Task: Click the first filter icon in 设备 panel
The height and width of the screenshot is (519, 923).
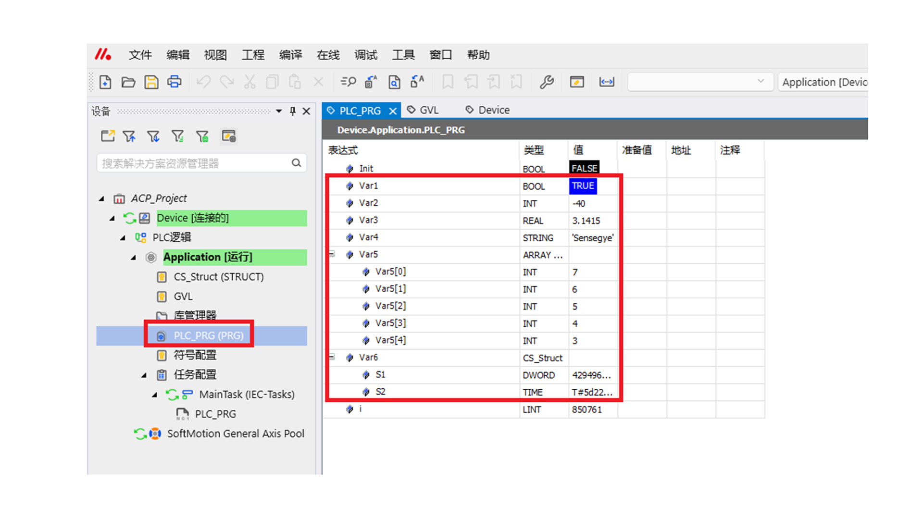Action: 129,136
